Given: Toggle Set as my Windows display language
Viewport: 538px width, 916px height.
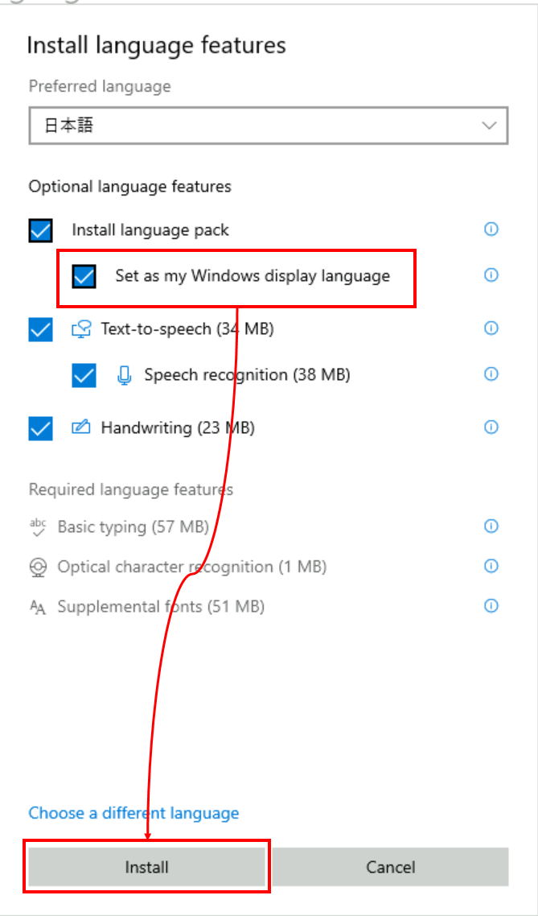Looking at the screenshot, I should [x=84, y=277].
